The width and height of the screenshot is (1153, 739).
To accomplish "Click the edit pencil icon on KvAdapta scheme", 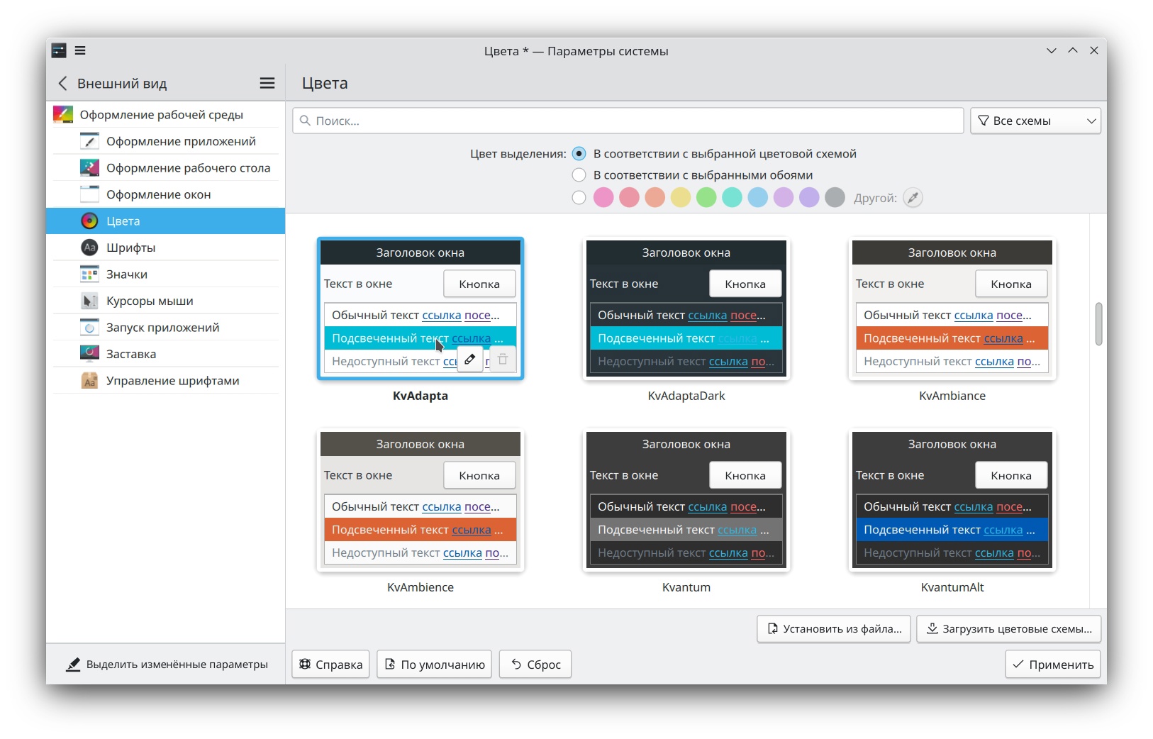I will (x=470, y=360).
